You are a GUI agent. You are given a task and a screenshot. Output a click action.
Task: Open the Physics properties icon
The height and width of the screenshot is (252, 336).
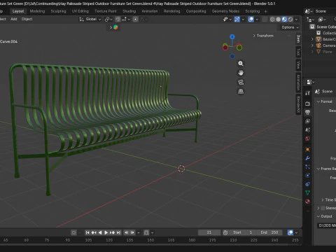pyautogui.click(x=307, y=175)
